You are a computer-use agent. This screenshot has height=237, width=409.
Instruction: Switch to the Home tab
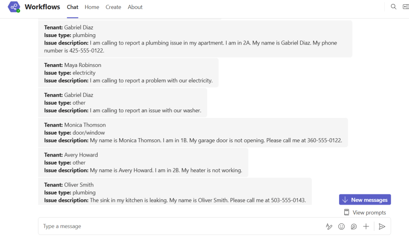pos(92,7)
